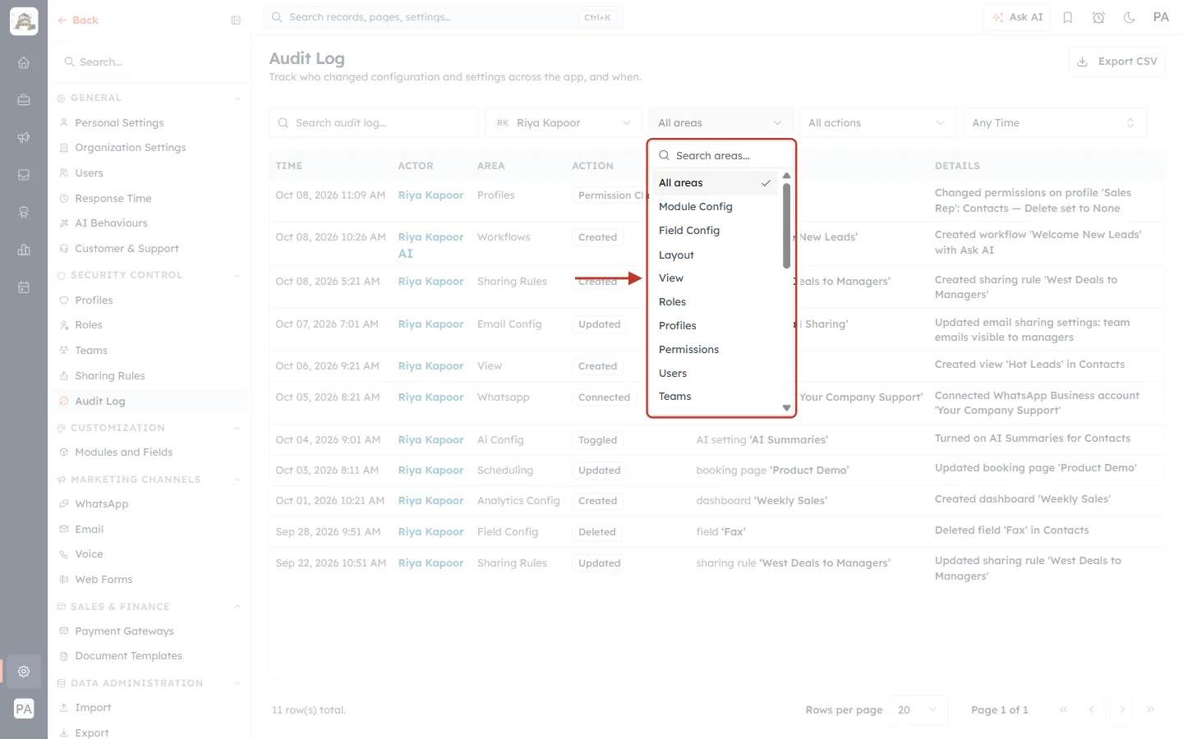Screen dimensions: 1183x739
Task: Open the PA profile avatar in top bar
Action: (x=1161, y=17)
